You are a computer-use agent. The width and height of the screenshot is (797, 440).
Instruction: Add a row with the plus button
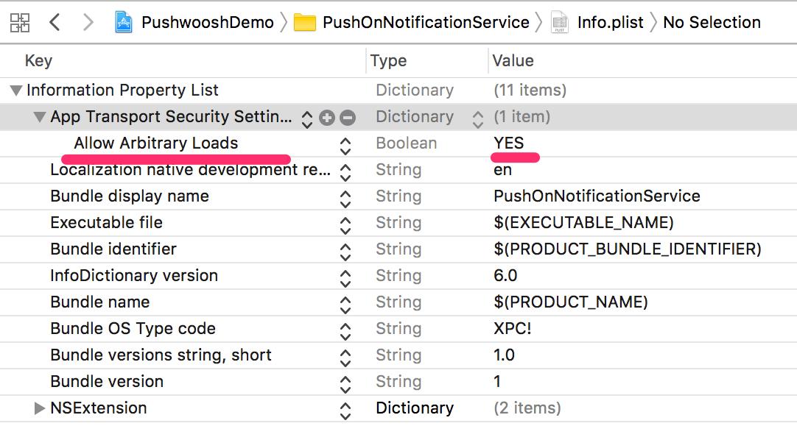[x=327, y=118]
